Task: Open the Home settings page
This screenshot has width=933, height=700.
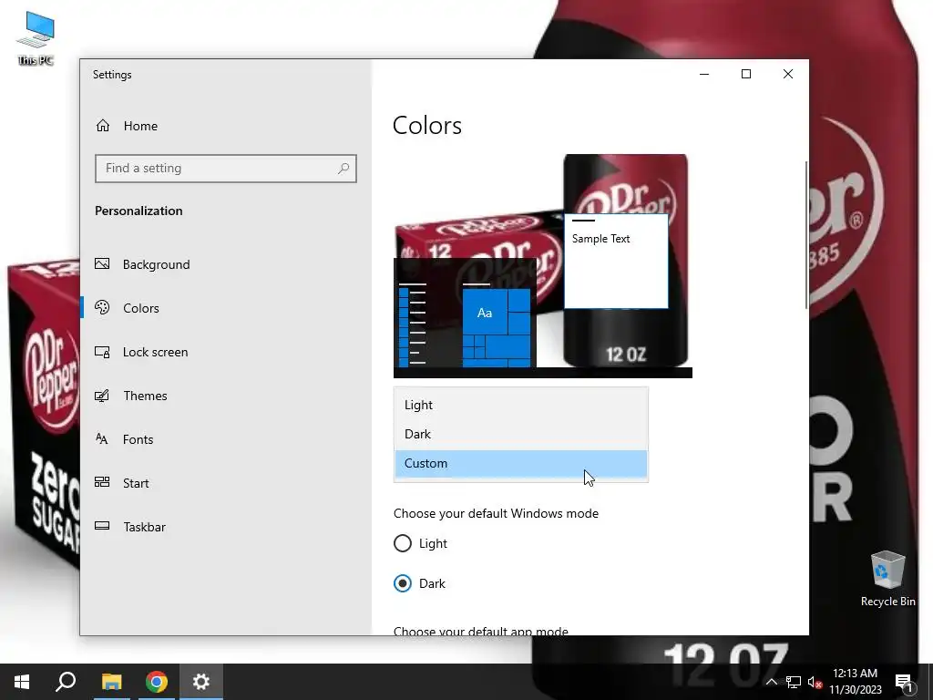Action: 126,126
